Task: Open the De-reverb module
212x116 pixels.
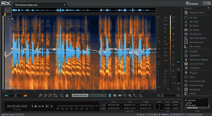Action: pyautogui.click(x=192, y=47)
